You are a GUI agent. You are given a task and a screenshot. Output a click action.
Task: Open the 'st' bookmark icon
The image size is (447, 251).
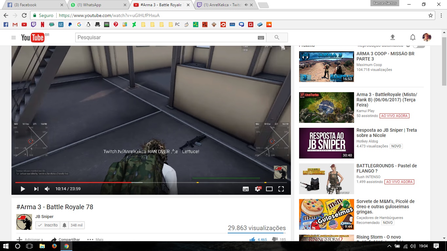pos(61,25)
